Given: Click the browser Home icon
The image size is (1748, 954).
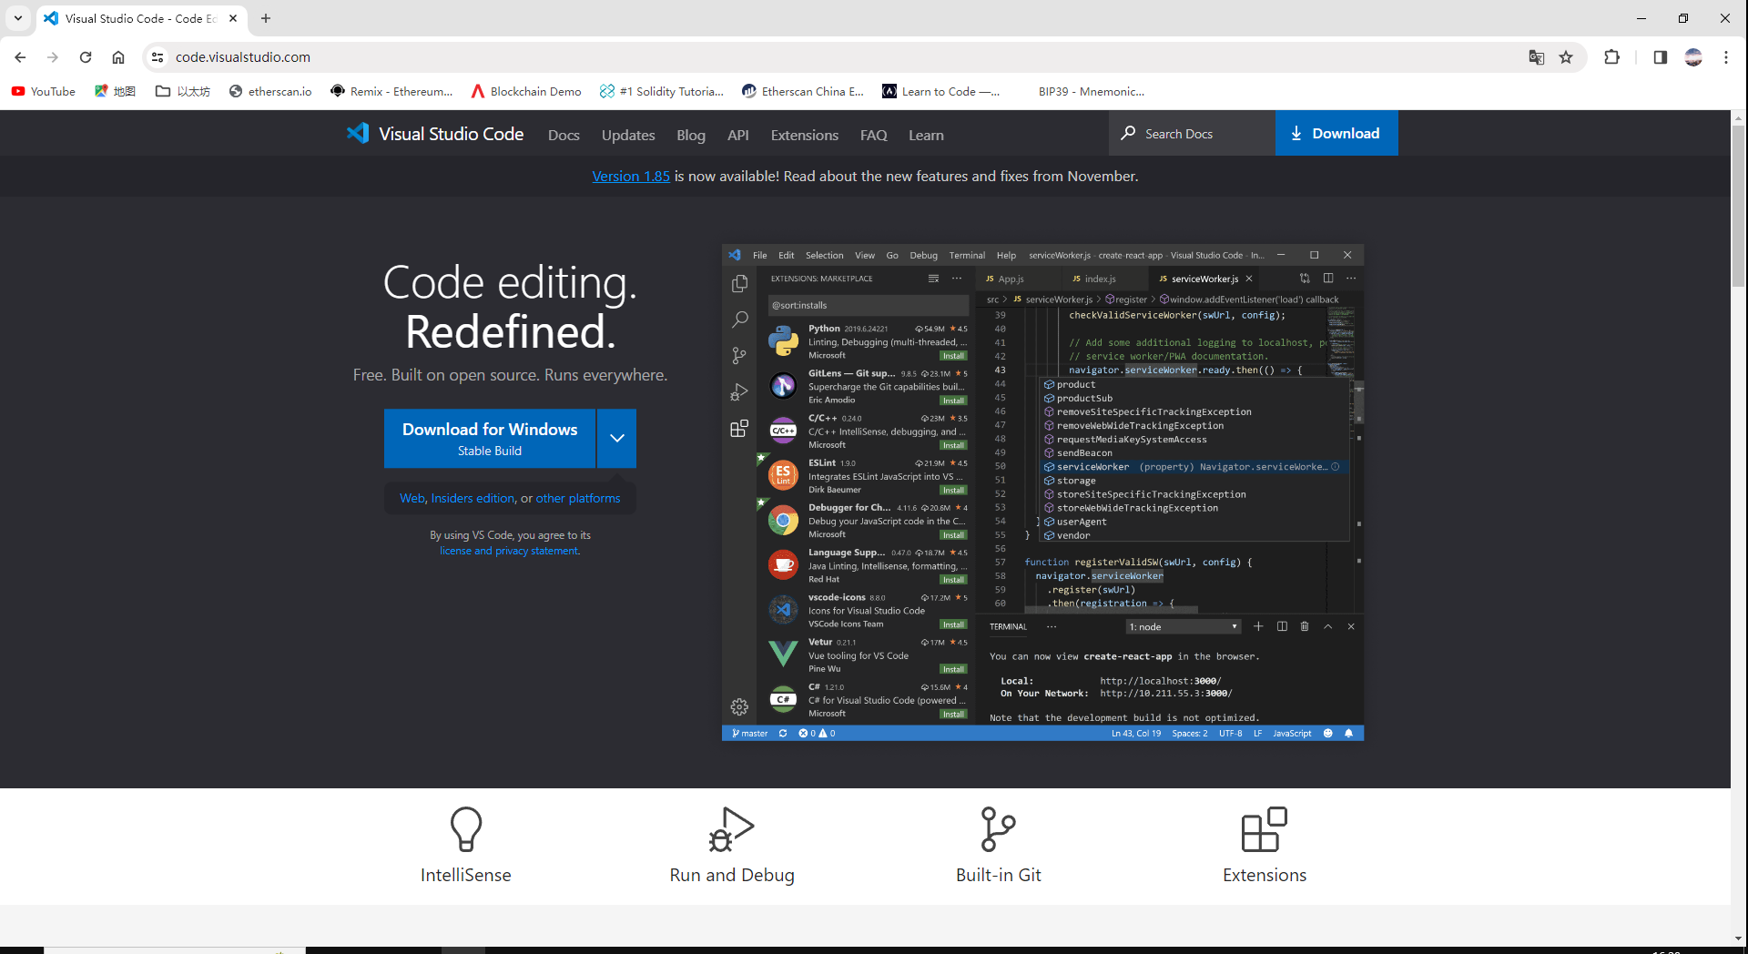Looking at the screenshot, I should tap(118, 57).
